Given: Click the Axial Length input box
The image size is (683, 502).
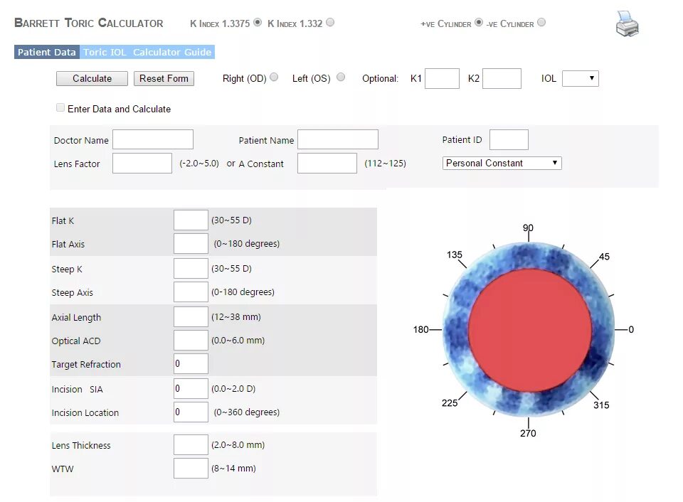Looking at the screenshot, I should coord(191,316).
